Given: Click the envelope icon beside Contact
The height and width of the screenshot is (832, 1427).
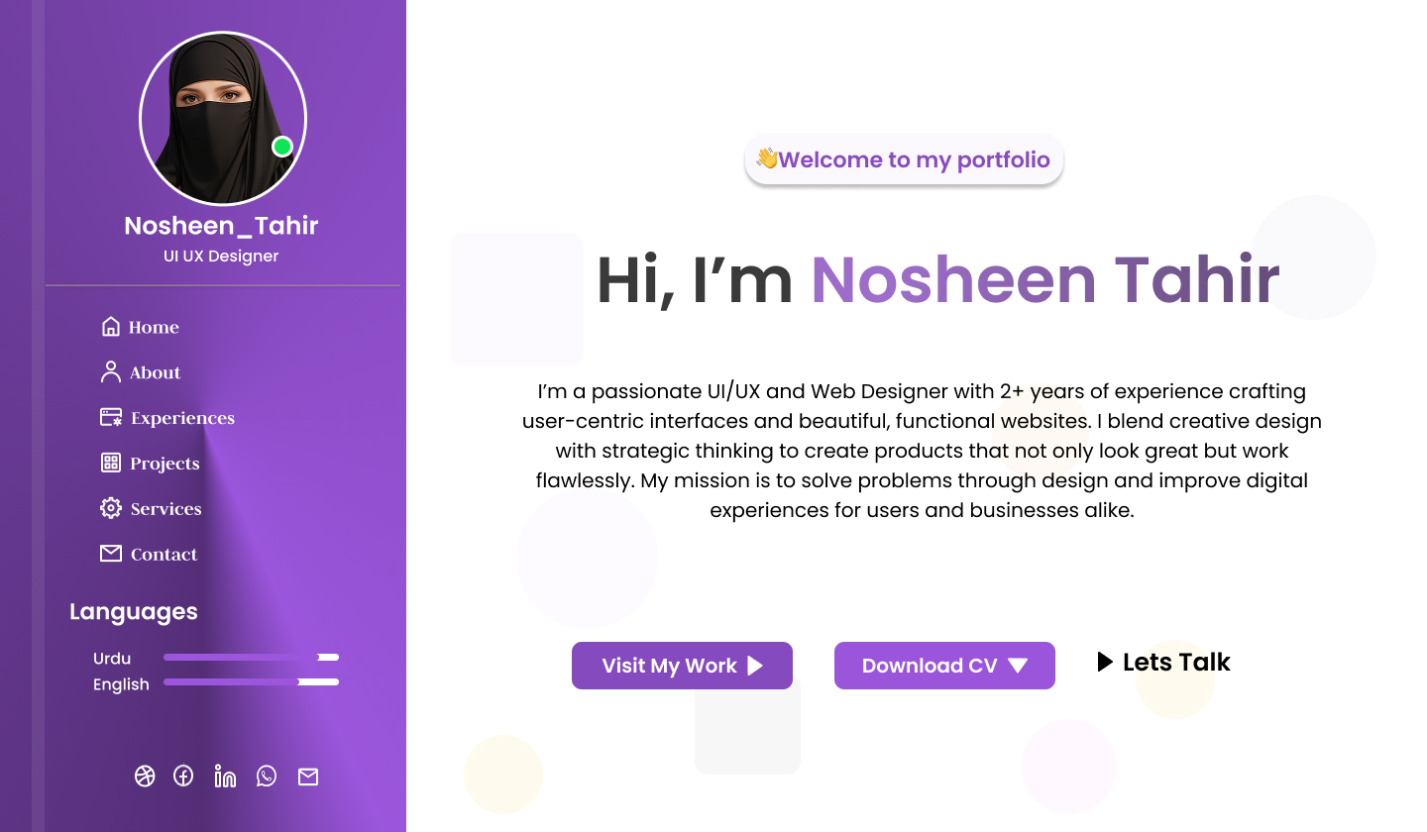Looking at the screenshot, I should pos(111,554).
